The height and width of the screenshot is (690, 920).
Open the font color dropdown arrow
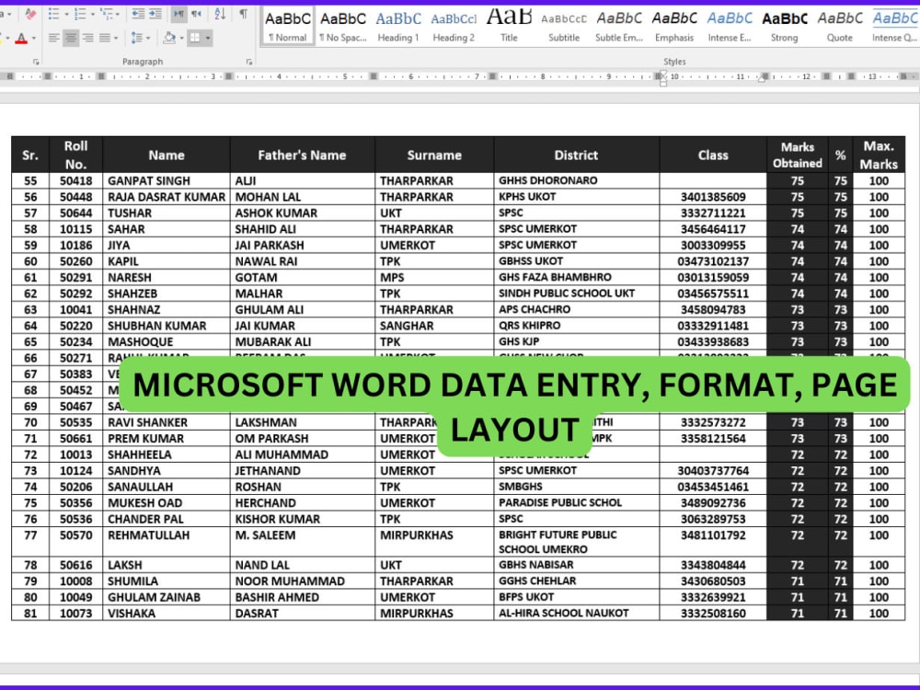click(33, 38)
